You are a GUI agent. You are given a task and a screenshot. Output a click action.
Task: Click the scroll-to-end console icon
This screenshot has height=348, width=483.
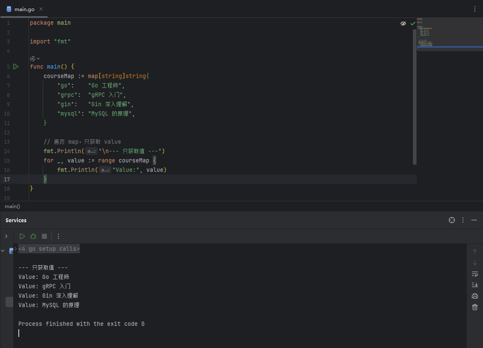point(475,285)
